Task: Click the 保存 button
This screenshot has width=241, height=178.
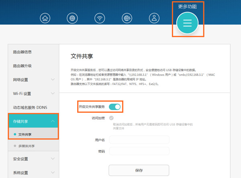Action: point(139,170)
